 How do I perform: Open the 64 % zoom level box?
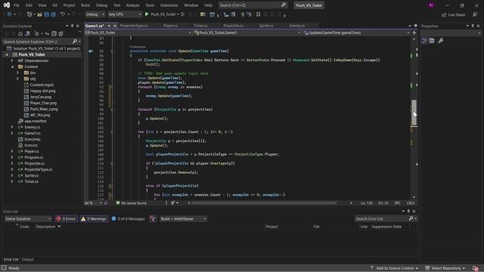pyautogui.click(x=94, y=203)
